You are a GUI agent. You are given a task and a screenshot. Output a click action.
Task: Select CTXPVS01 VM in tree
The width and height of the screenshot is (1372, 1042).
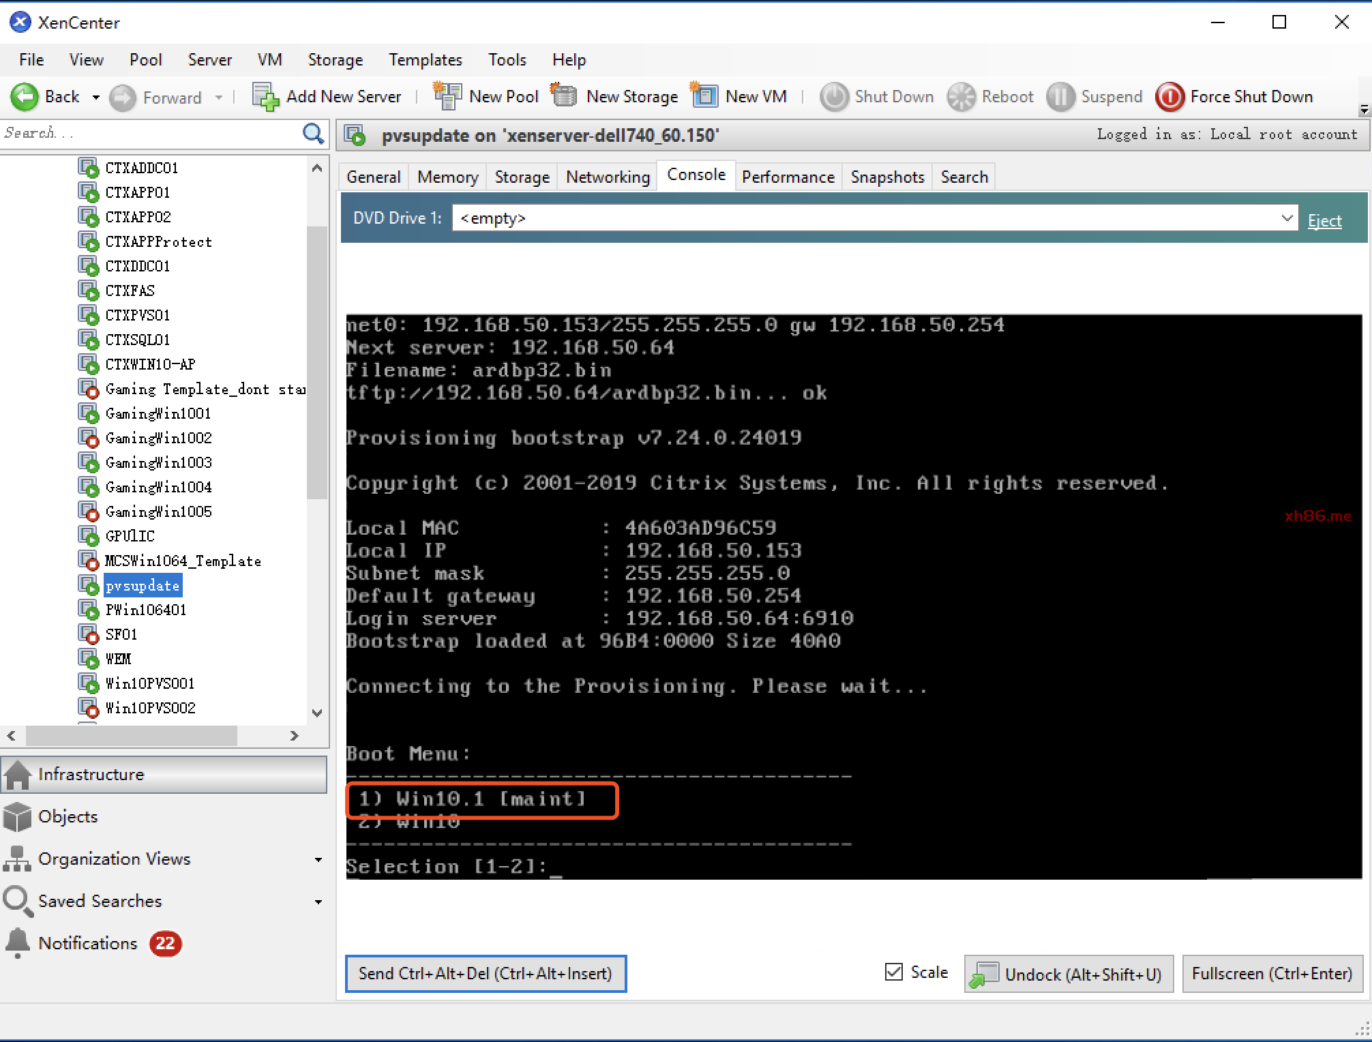click(x=137, y=315)
